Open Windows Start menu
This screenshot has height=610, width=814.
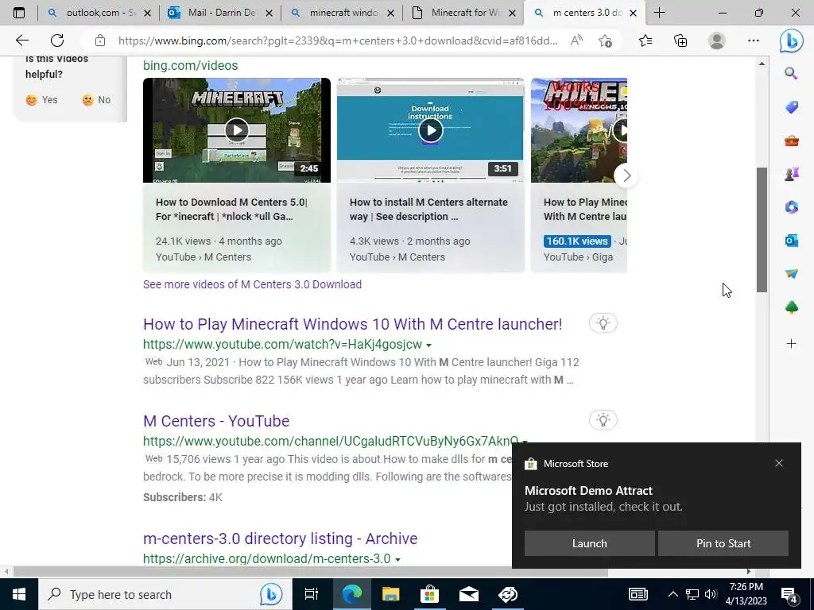coord(19,594)
